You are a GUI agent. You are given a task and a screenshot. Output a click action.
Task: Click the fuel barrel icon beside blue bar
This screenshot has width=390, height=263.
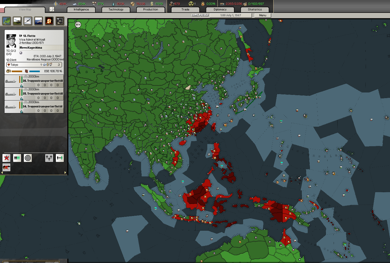(x=26, y=71)
